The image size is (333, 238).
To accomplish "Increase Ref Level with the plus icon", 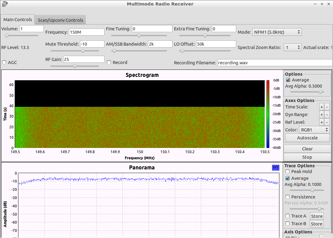I will 321,122.
